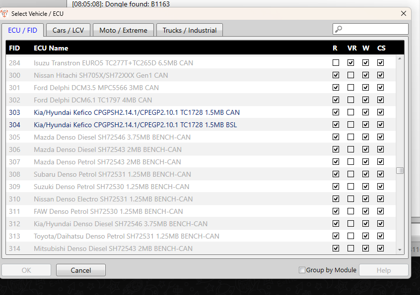Click the search input field
This screenshot has height=295, width=420.
tap(375, 29)
